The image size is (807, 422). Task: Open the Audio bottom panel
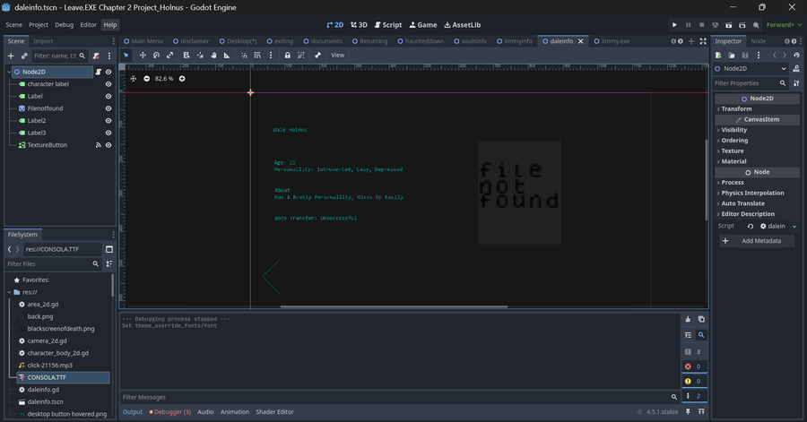point(205,412)
